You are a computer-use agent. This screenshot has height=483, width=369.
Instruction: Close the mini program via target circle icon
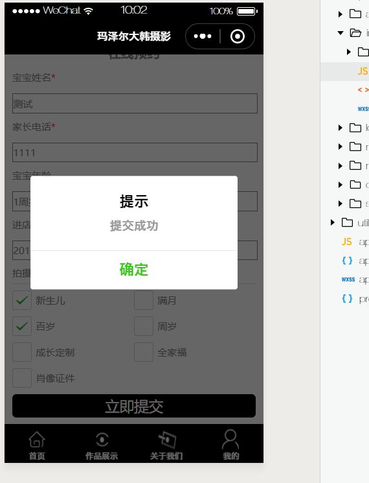click(x=238, y=36)
